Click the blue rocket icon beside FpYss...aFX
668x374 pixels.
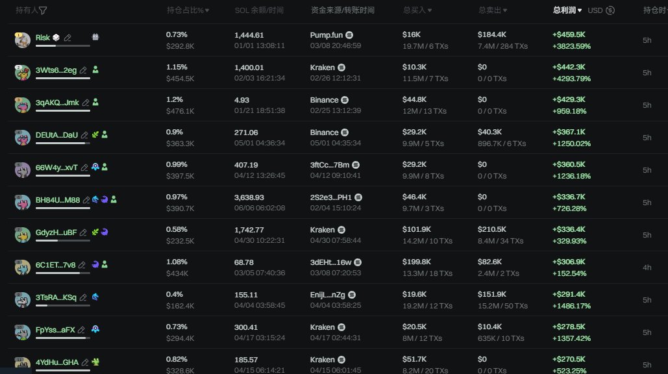(95, 329)
